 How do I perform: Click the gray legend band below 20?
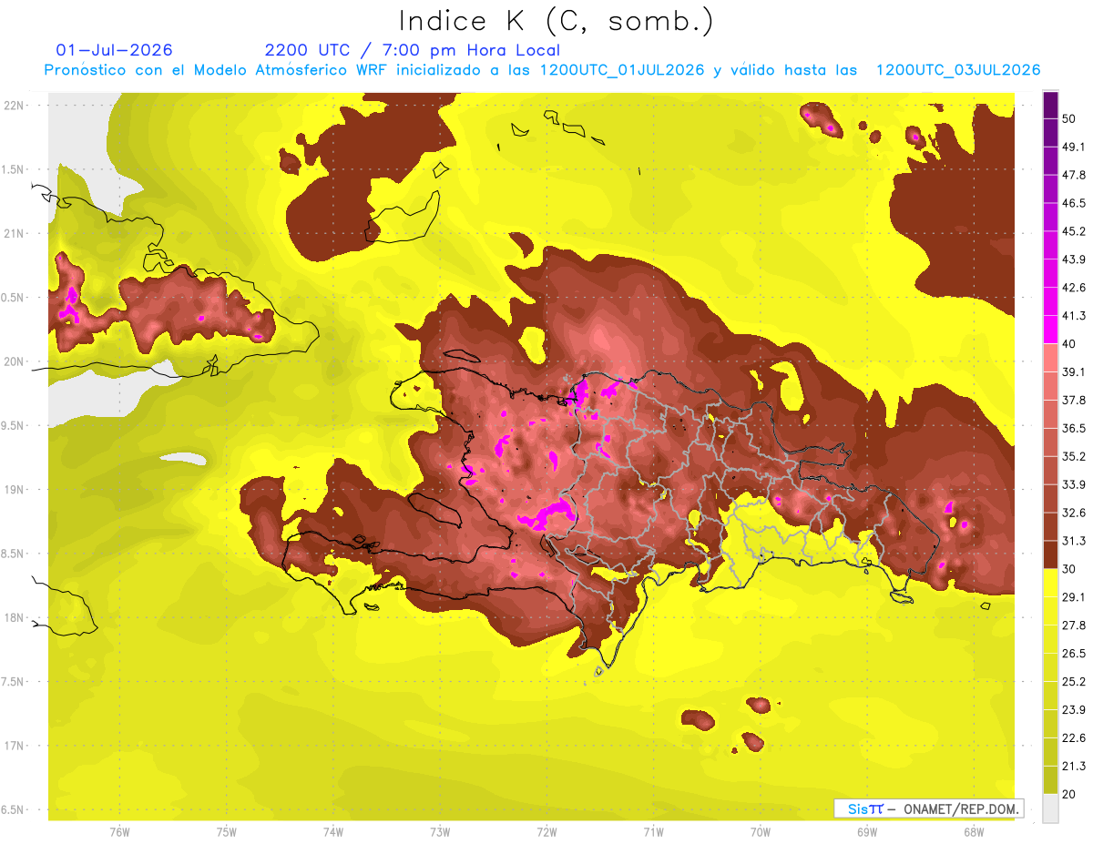tap(1050, 808)
